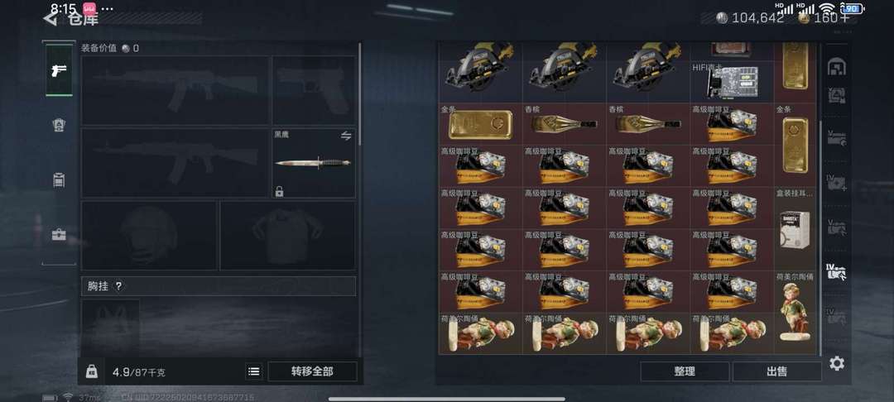Toggle the list view icon beside 转移全部
This screenshot has height=402, width=894.
(x=254, y=372)
